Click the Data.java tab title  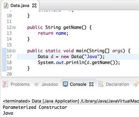20,6
